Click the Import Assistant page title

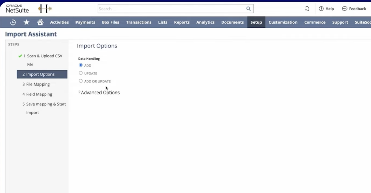coord(31,34)
